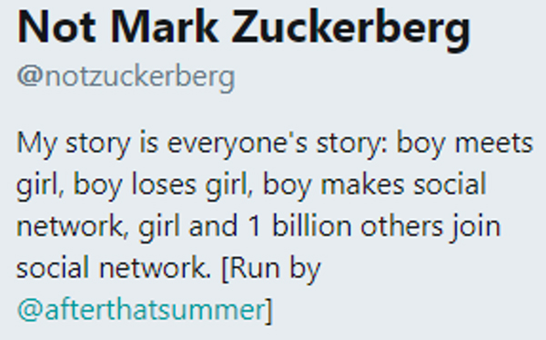This screenshot has height=340, width=546.
Task: Click the word "Mark" in the display name
Action: (x=165, y=27)
